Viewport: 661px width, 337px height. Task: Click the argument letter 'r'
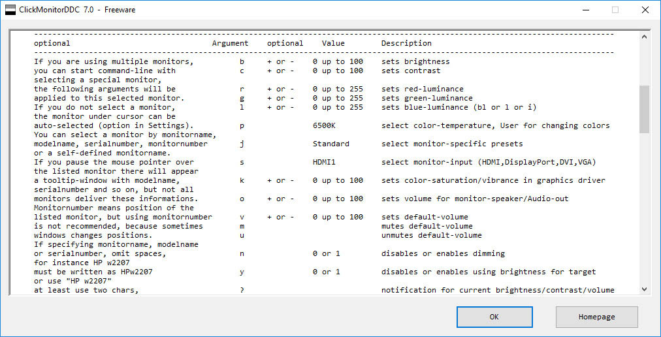[x=242, y=89]
